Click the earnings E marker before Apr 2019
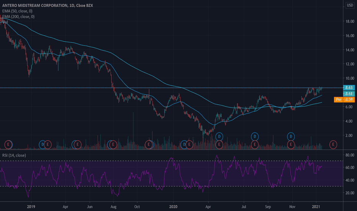This screenshot has height=211, width=357. [x=47, y=145]
